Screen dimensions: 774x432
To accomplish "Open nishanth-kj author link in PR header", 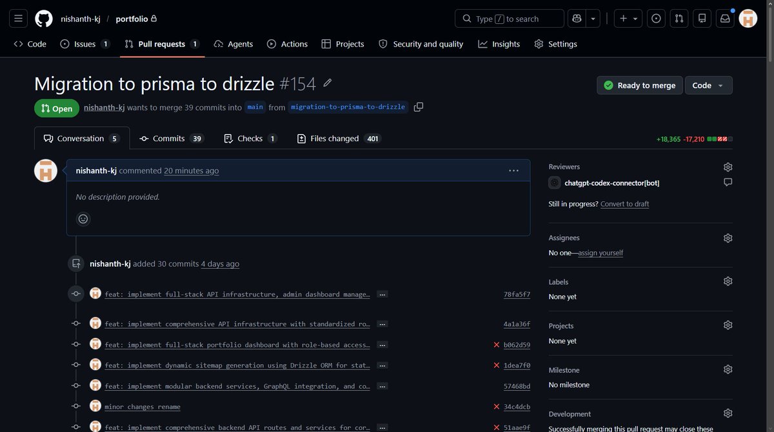I will tap(104, 107).
